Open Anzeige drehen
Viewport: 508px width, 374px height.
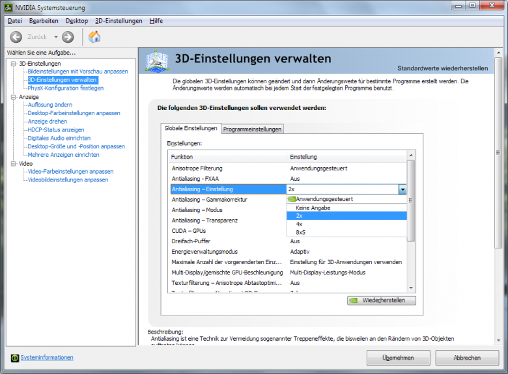click(48, 122)
